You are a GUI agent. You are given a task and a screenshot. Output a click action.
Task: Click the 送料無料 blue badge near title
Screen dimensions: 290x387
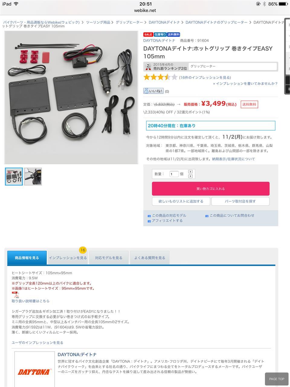(173, 34)
